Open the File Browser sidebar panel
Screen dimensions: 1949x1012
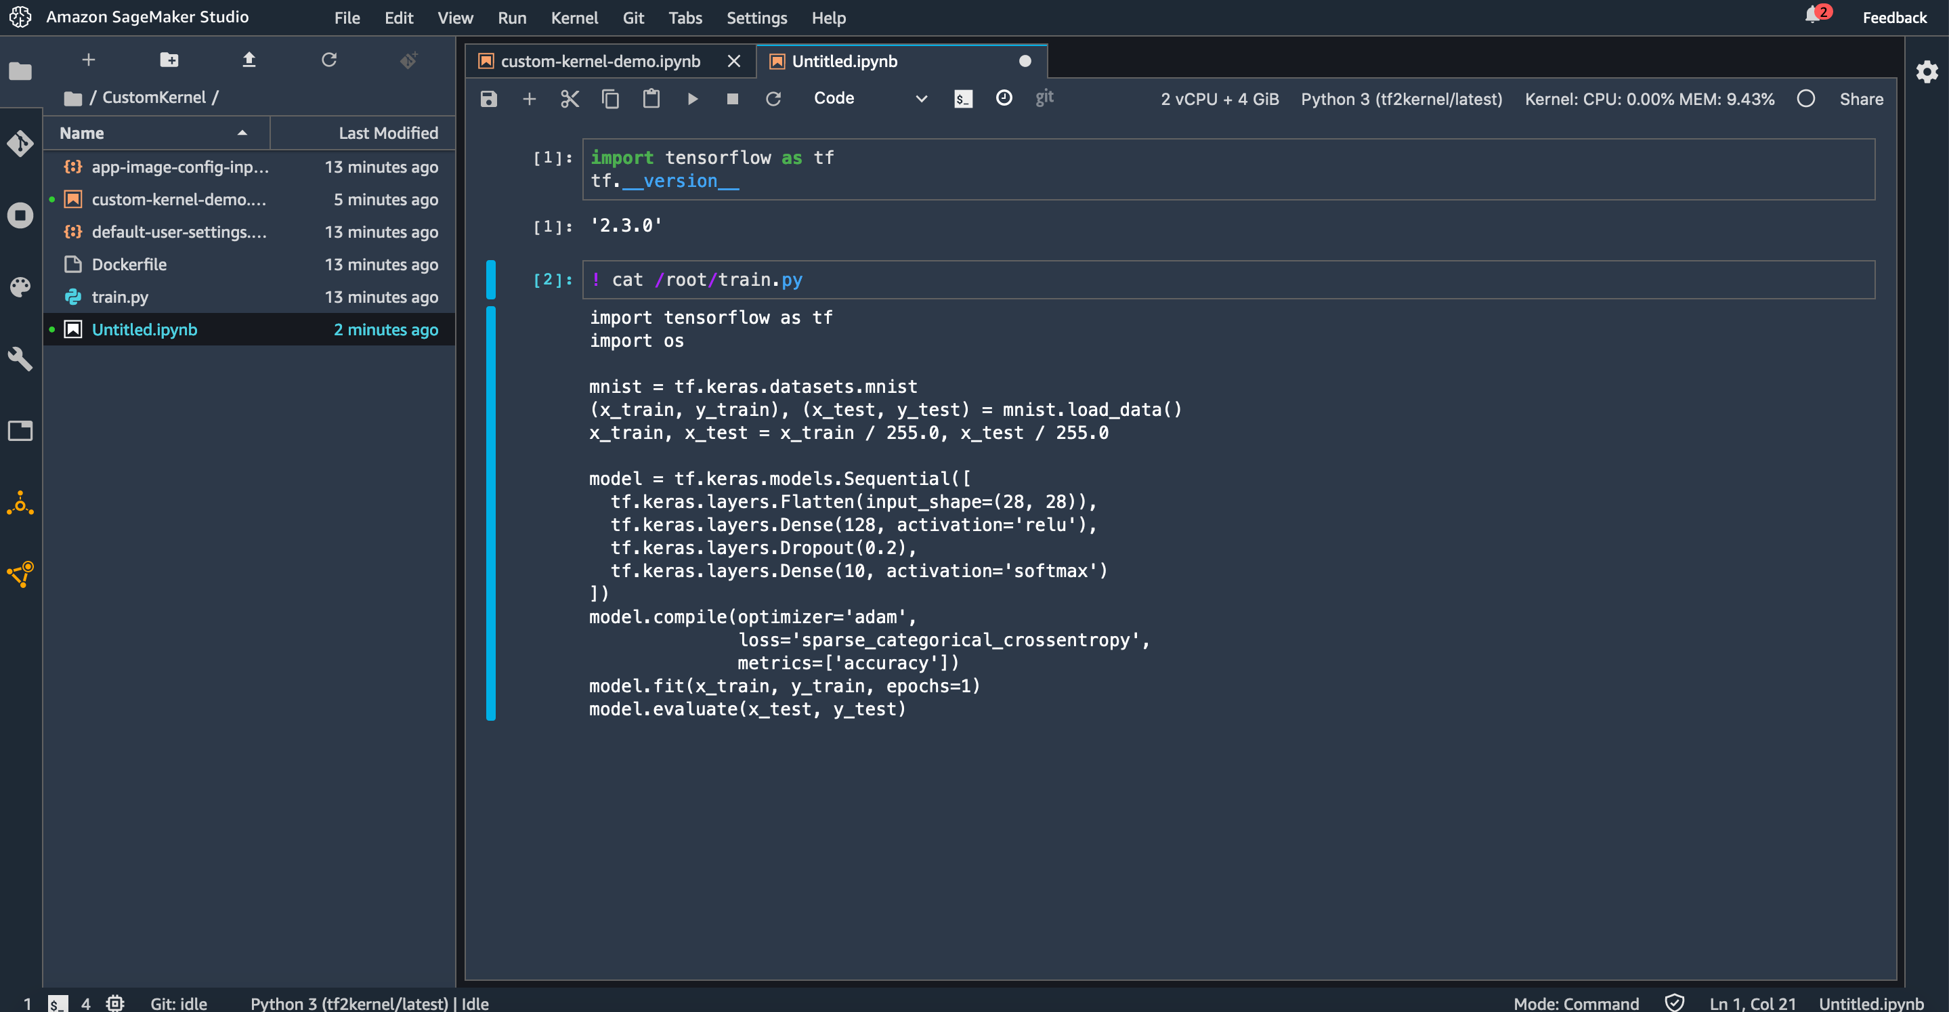pyautogui.click(x=20, y=71)
